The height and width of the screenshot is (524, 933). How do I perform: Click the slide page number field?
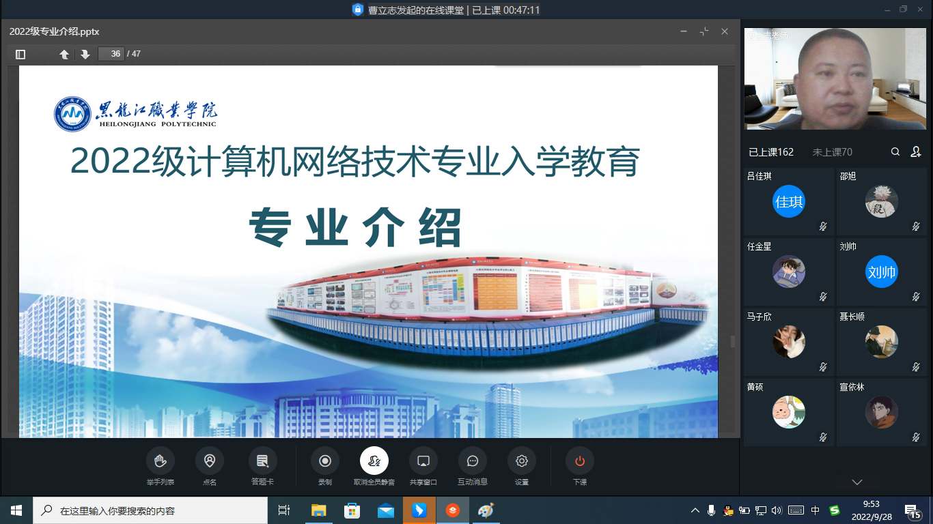[111, 54]
